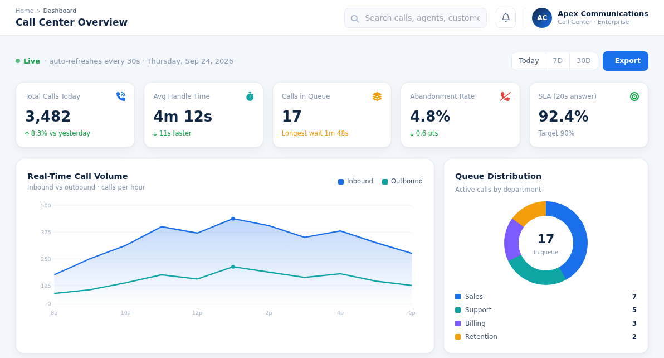Click the 500 label on chart y-axis
664x358 pixels.
tap(46, 205)
